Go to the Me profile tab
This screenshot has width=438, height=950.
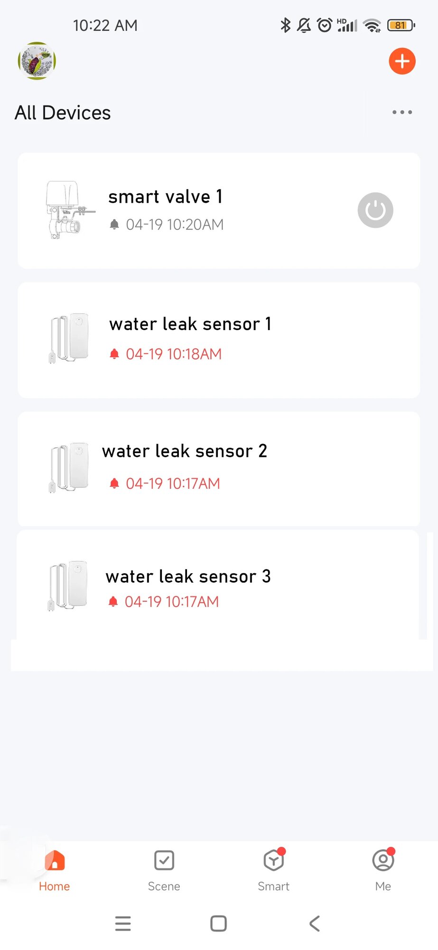[x=383, y=871]
